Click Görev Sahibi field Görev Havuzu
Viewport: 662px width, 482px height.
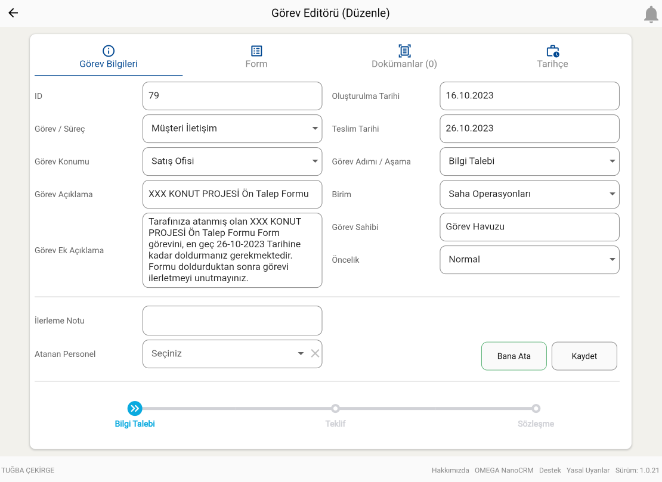[x=530, y=227]
